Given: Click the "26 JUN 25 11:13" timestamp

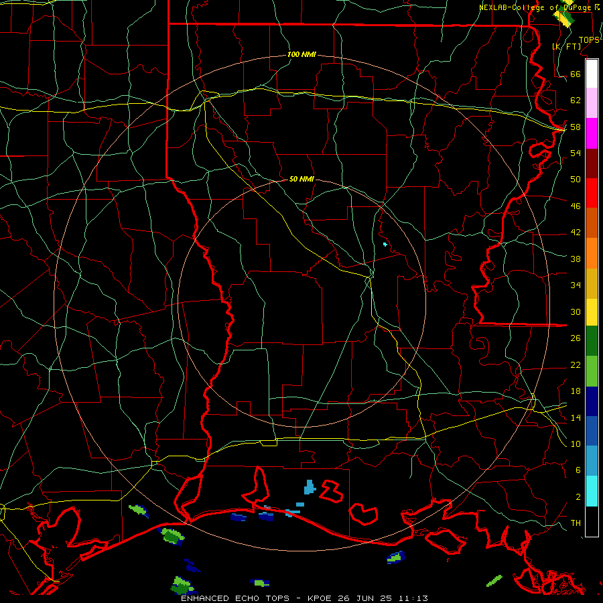Looking at the screenshot, I should tap(383, 598).
